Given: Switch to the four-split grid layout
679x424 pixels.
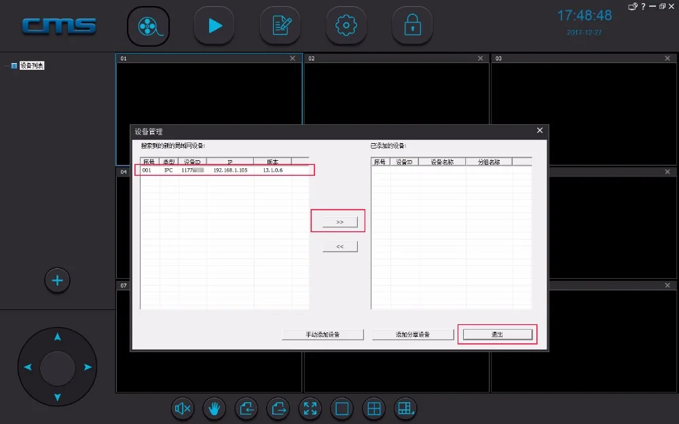Looking at the screenshot, I should [x=373, y=408].
